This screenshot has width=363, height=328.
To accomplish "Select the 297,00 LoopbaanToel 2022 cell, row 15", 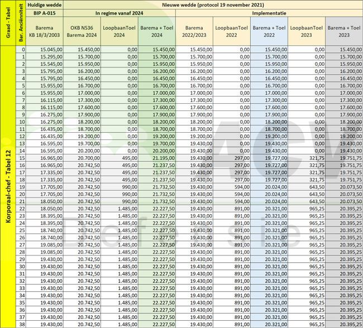I will 232,158.
